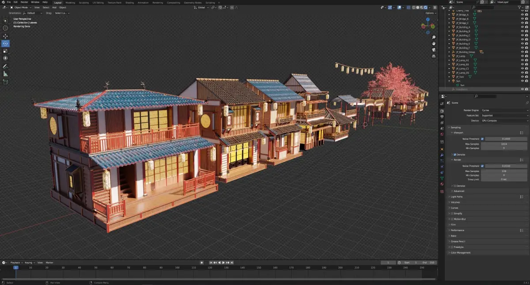Open the Render menu
Screen dimensions: 530x285
tap(24, 2)
